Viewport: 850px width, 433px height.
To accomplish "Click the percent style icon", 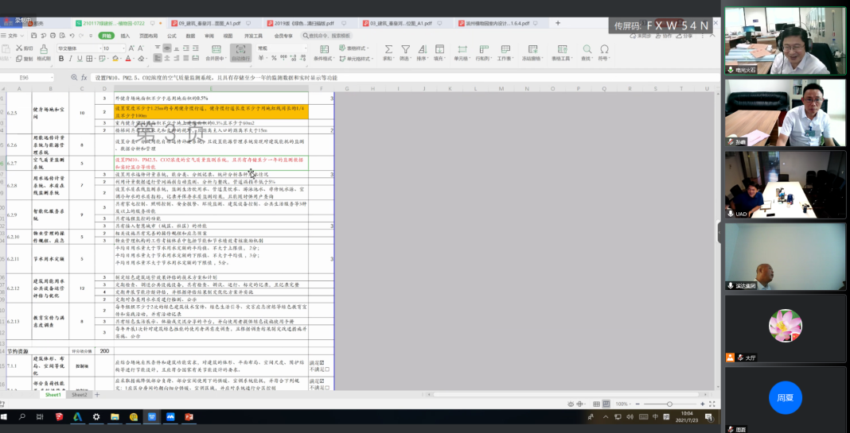I will (274, 59).
